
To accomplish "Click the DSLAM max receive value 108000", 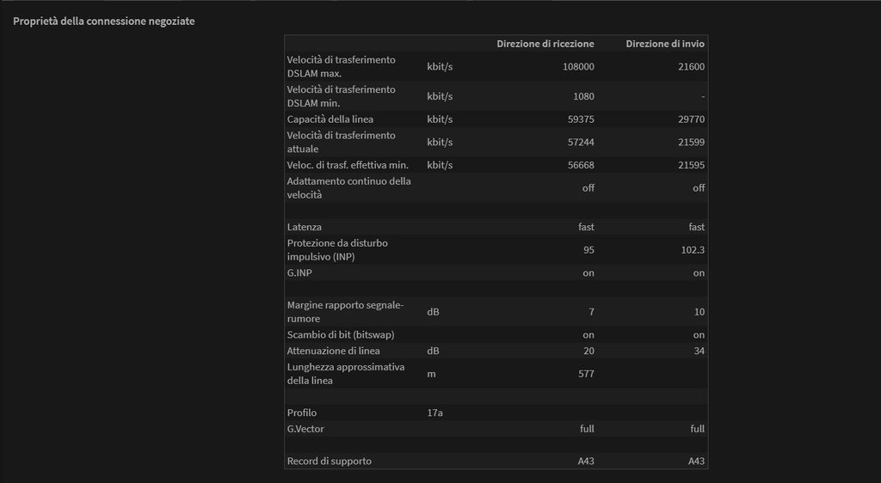I will (577, 66).
